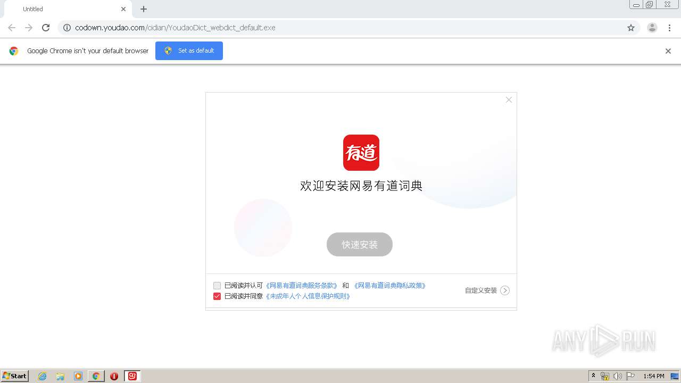Screen dimensions: 681x383
Task: Open Windows Media Player taskbar icon
Action: (78, 376)
